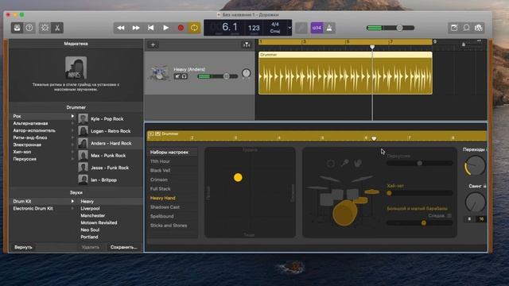The height and width of the screenshot is (286, 509).
Task: Expand the Электронная genre arrow
Action: 72,145
